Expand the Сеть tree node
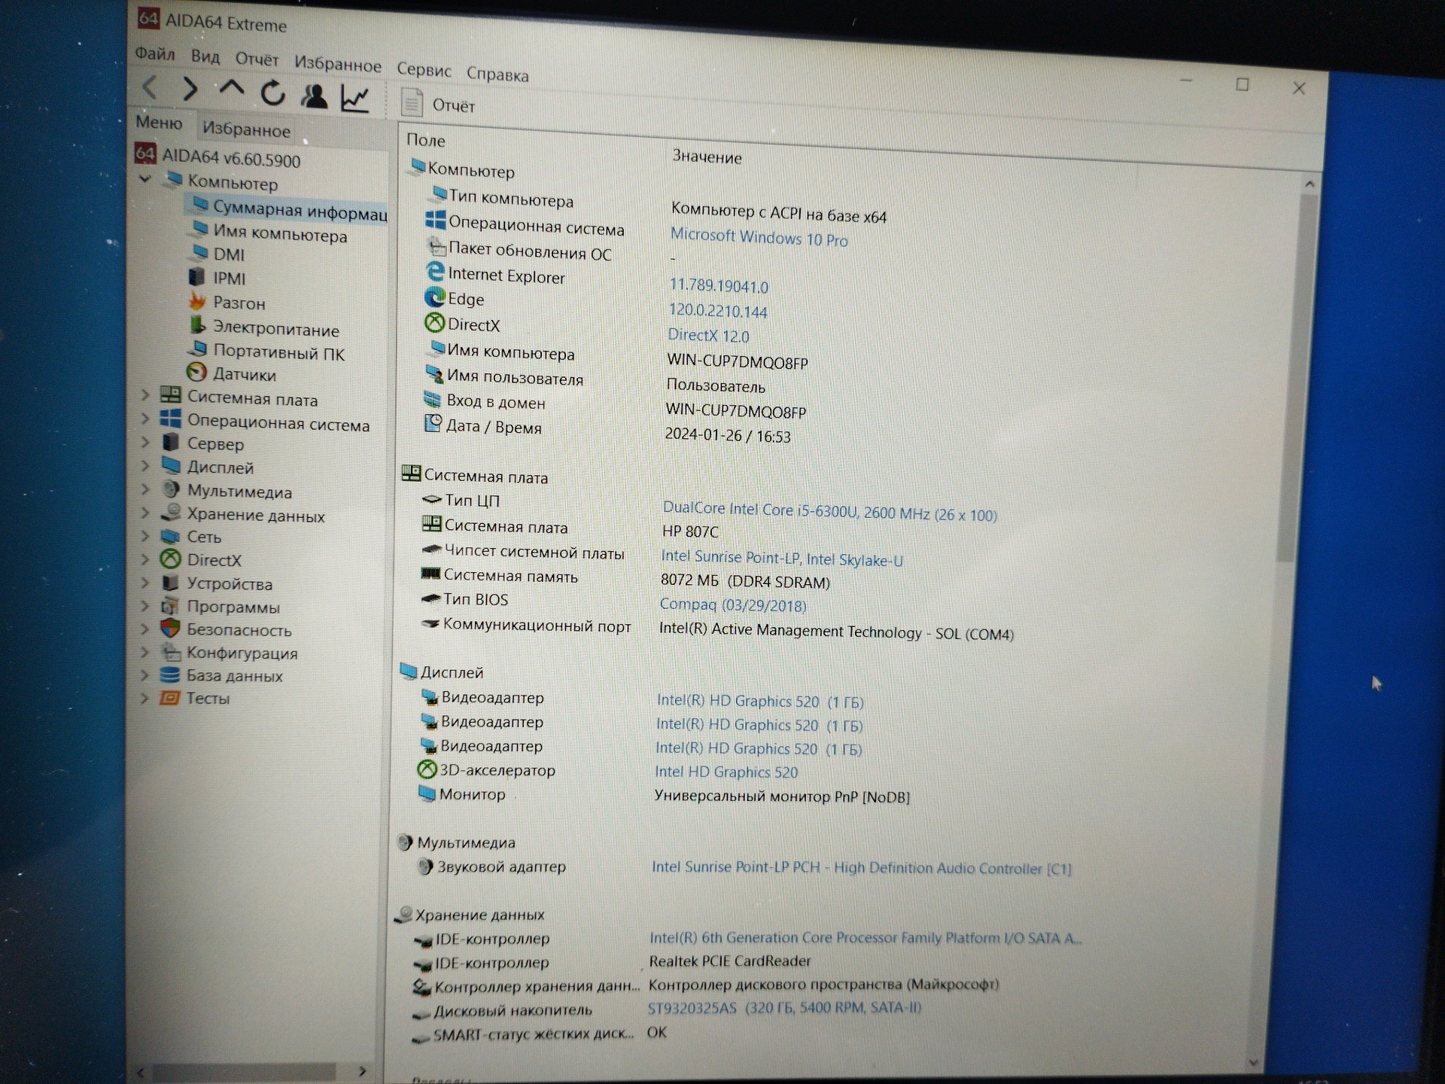 coord(145,536)
